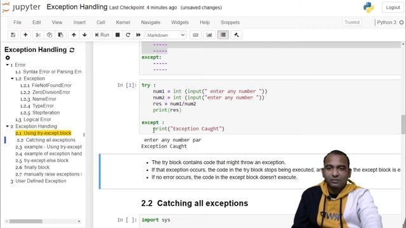
Task: Click sidebar scrollbar right arrow
Action: (x=79, y=221)
